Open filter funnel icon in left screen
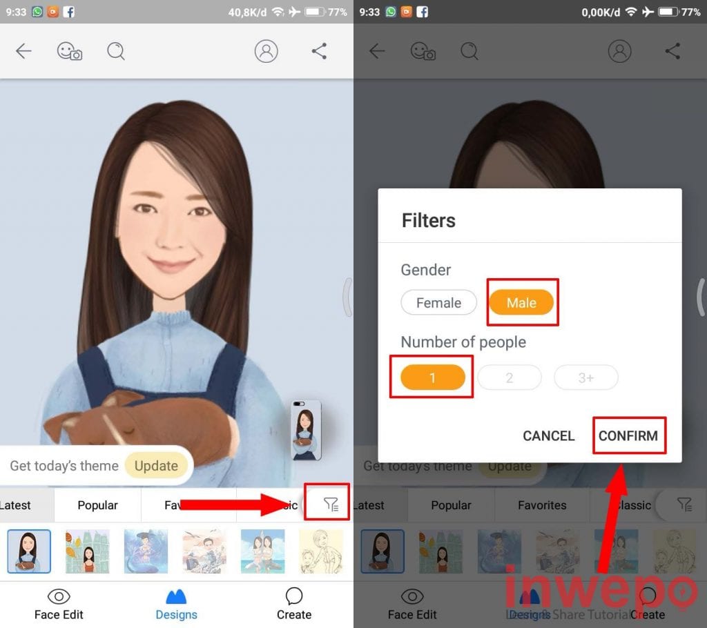The width and height of the screenshot is (707, 628). coord(331,504)
